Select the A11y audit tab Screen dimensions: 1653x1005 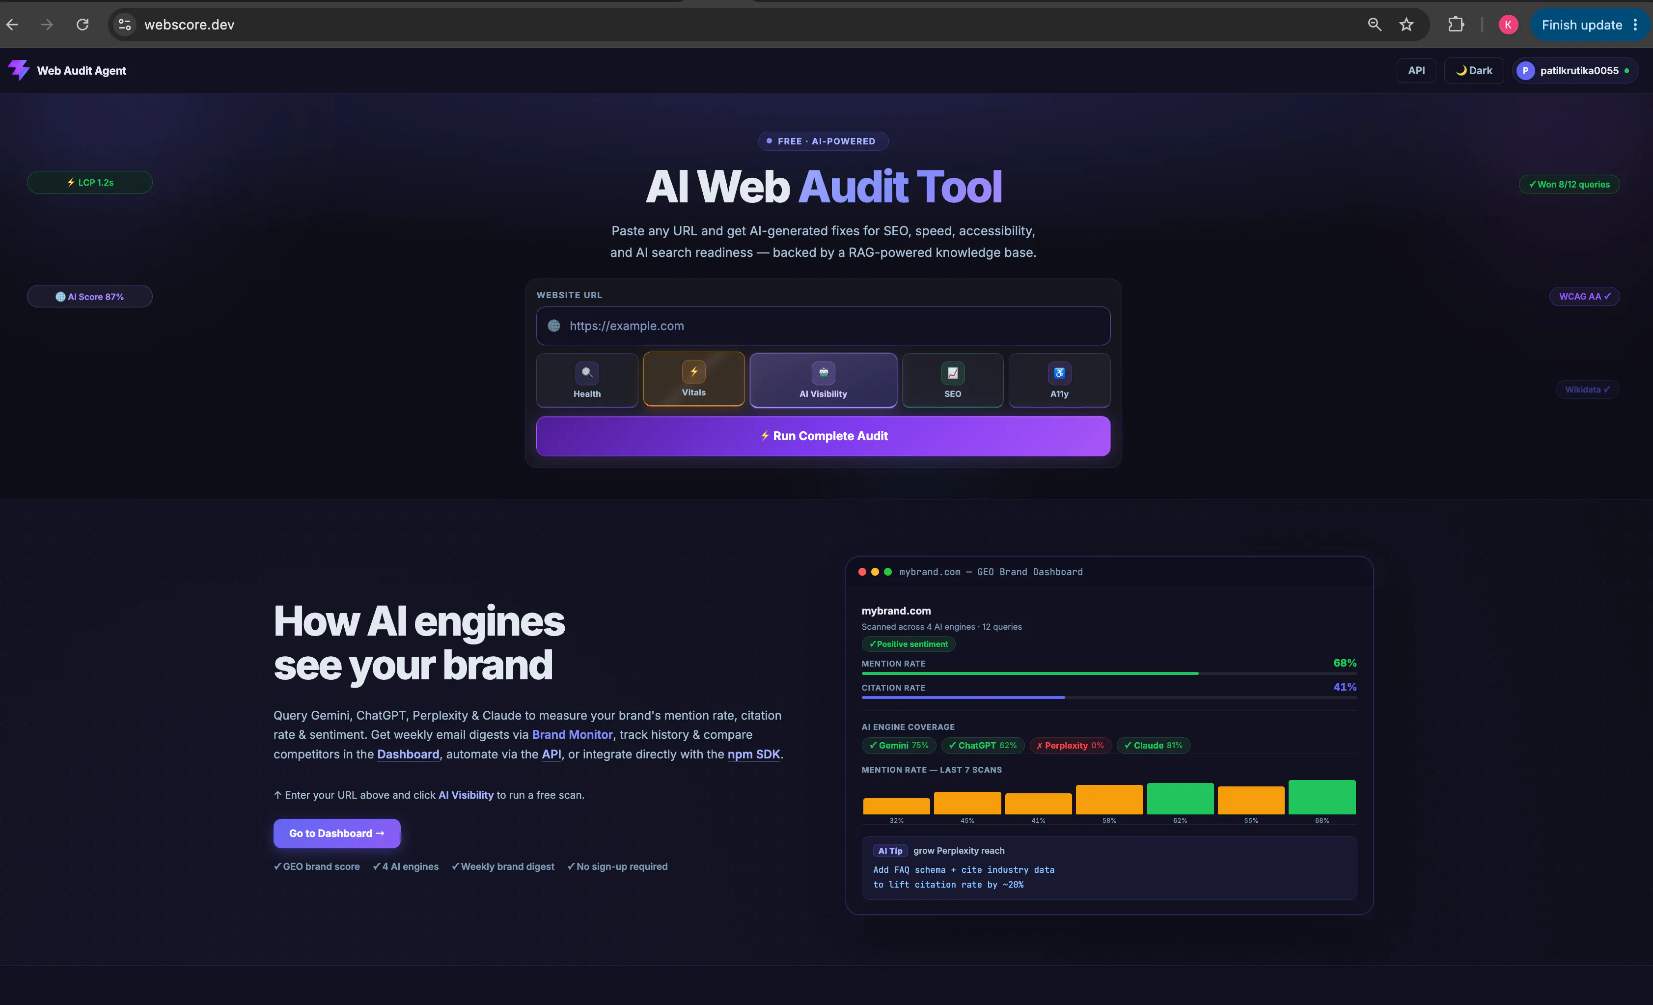[x=1059, y=380]
